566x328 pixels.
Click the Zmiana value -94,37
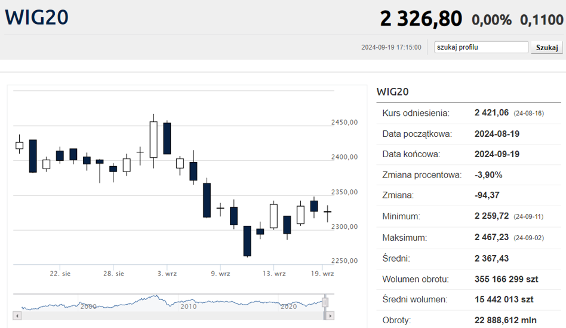pyautogui.click(x=487, y=195)
